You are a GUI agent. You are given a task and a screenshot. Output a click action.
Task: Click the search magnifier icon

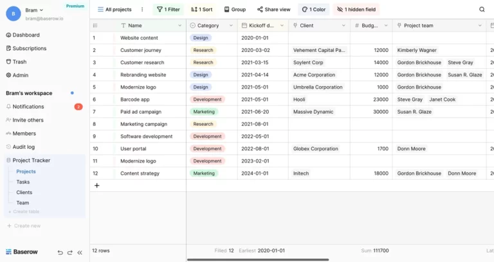(x=482, y=10)
